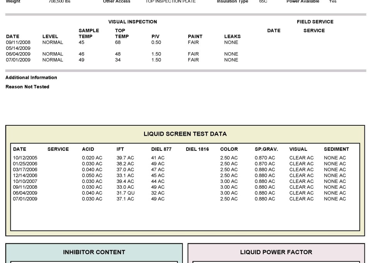
Task: Click DIEL 877 value 41 AC
Action: [x=158, y=158]
